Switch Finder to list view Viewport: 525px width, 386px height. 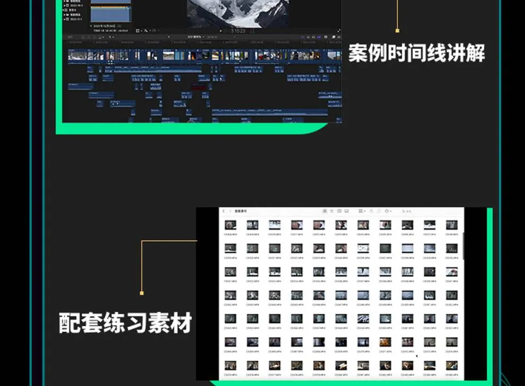click(332, 211)
